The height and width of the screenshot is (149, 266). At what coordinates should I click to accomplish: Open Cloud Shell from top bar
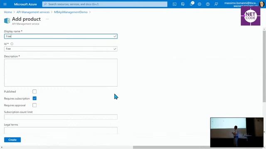(x=175, y=4)
